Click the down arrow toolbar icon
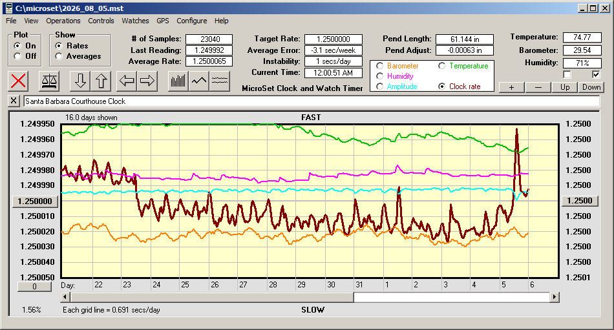The width and height of the screenshot is (614, 330). (80, 81)
